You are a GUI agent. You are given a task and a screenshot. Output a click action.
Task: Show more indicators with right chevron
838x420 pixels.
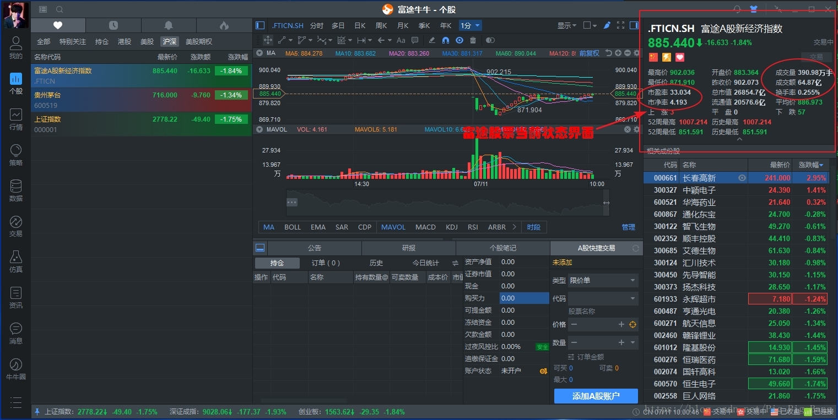coord(515,227)
